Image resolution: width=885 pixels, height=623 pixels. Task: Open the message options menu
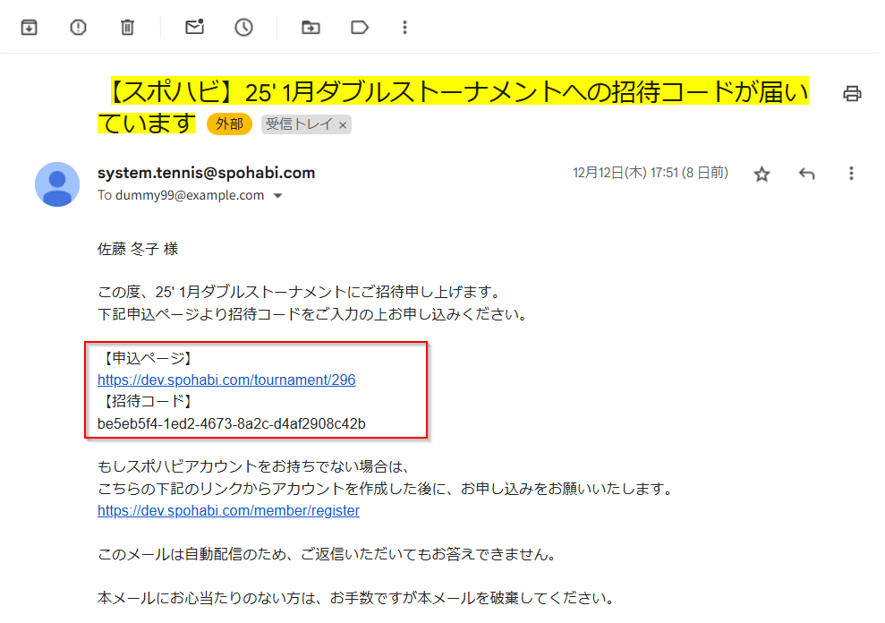(851, 173)
